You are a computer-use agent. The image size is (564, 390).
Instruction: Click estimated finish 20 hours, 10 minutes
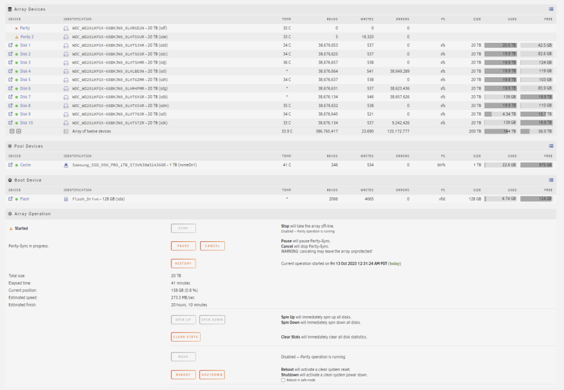(189, 305)
